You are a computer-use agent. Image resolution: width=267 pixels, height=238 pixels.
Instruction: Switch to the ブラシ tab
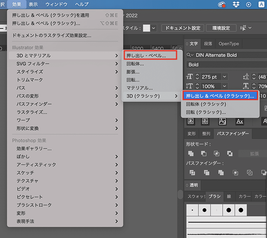coord(215,196)
